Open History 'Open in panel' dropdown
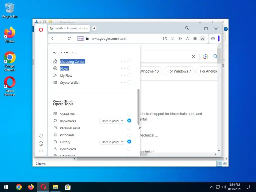 112,142
